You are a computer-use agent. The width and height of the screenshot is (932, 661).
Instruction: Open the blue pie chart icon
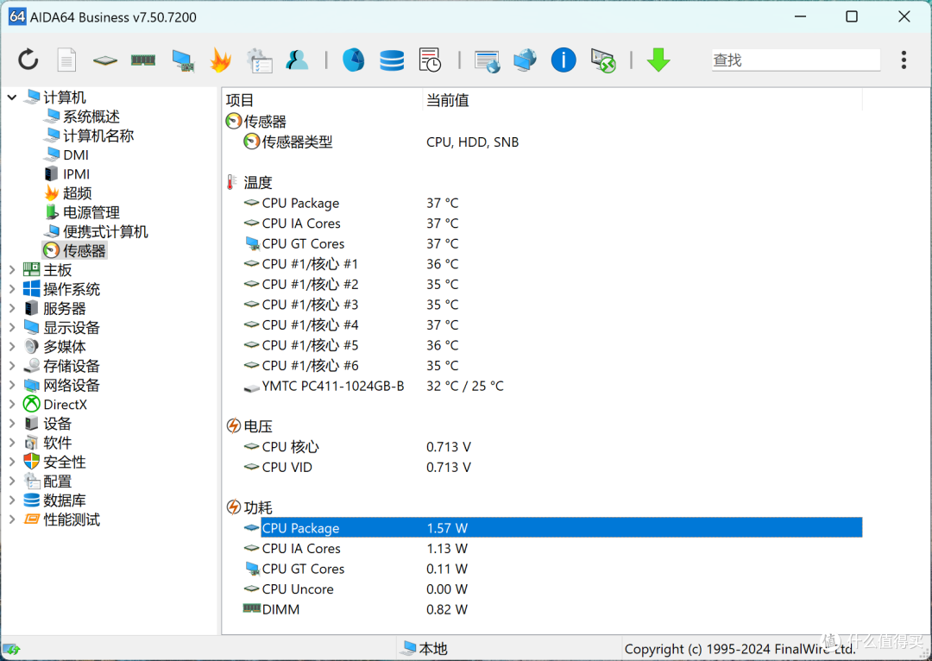[353, 60]
